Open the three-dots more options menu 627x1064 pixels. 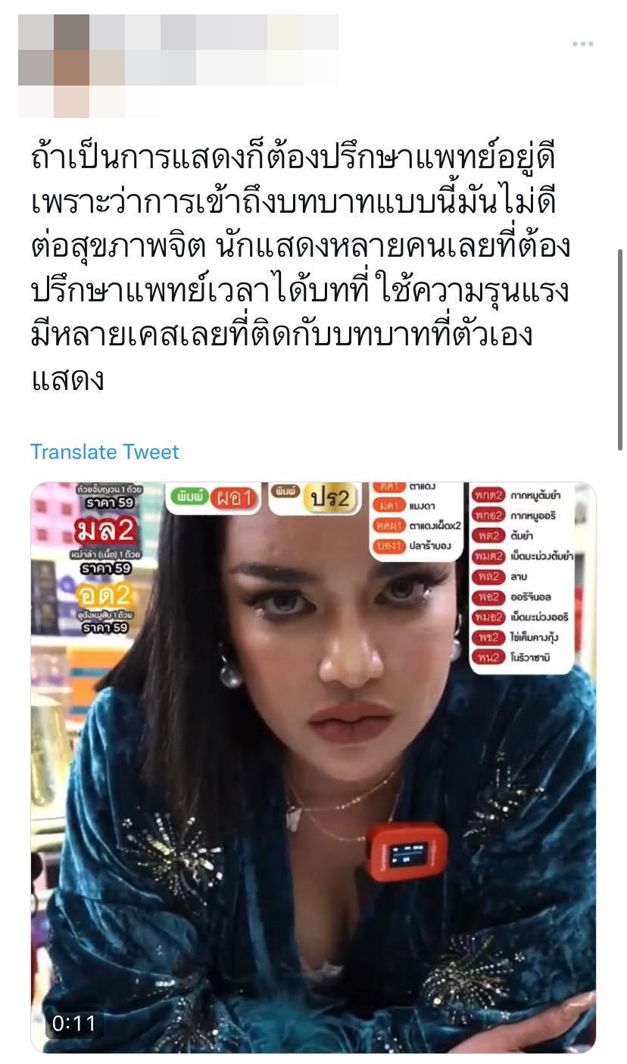coord(582,44)
